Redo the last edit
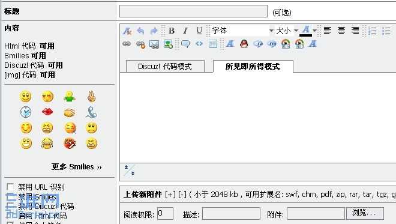Screen dimensions: 396x224 click(x=154, y=31)
